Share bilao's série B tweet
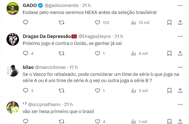The width and height of the screenshot is (189, 124). [180, 91]
